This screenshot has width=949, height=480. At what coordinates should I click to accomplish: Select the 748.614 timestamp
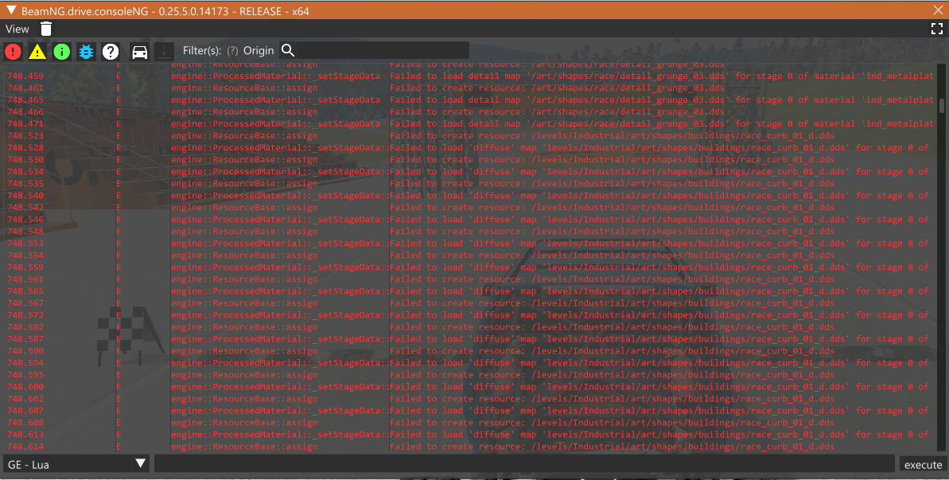(x=25, y=447)
